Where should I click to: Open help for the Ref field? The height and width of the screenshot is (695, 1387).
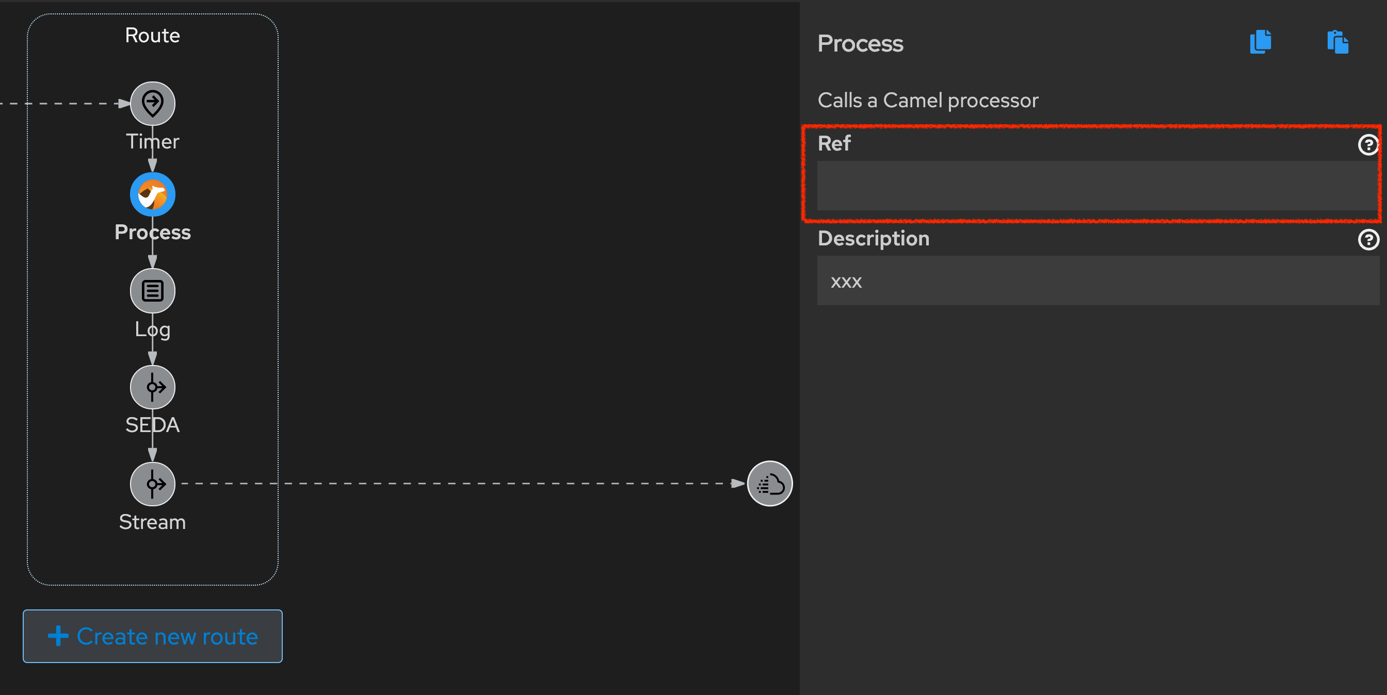[1368, 144]
